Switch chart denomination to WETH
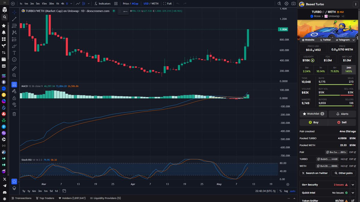 [x=155, y=4]
